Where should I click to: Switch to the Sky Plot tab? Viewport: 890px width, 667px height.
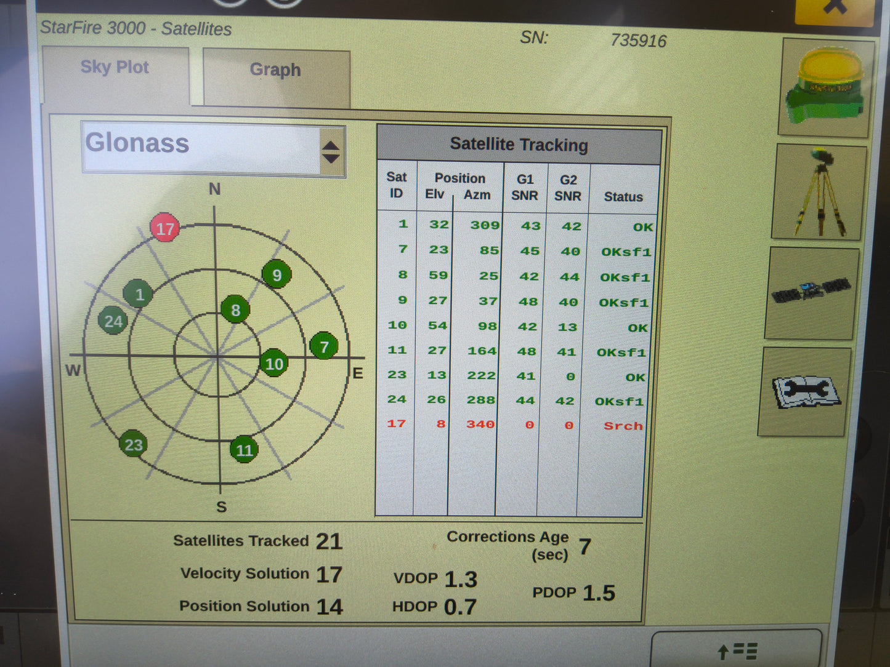tap(115, 74)
